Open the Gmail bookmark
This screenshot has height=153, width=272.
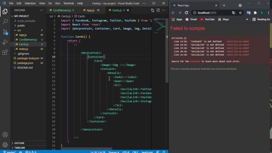coord(191,19)
